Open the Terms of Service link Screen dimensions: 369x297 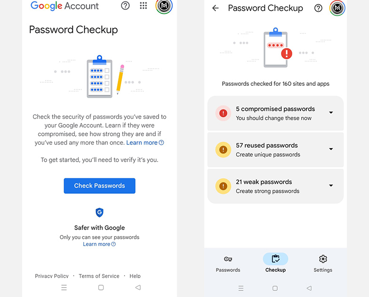point(99,276)
